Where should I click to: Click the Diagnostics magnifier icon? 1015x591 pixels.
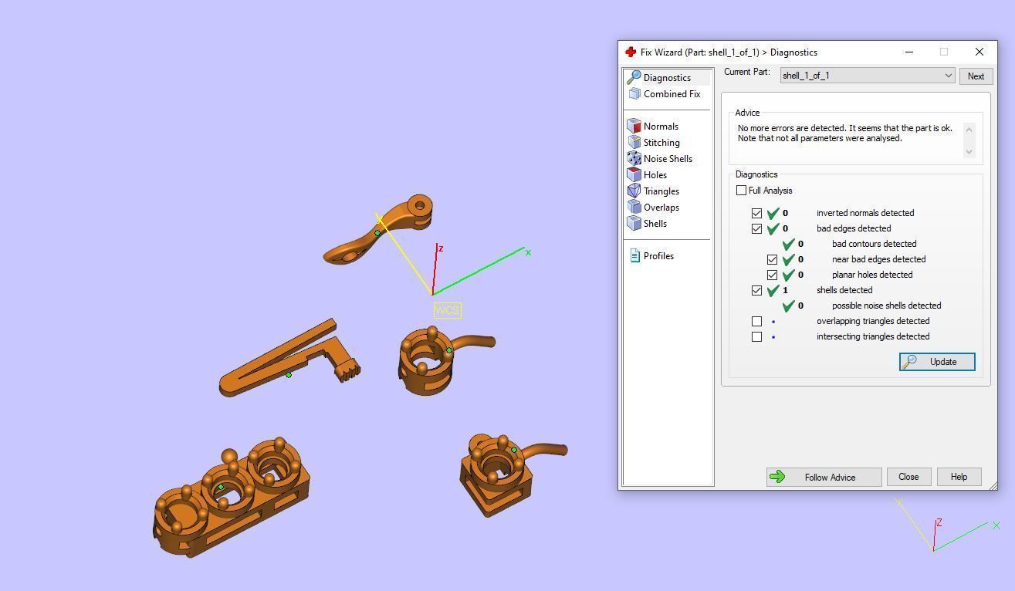point(634,77)
